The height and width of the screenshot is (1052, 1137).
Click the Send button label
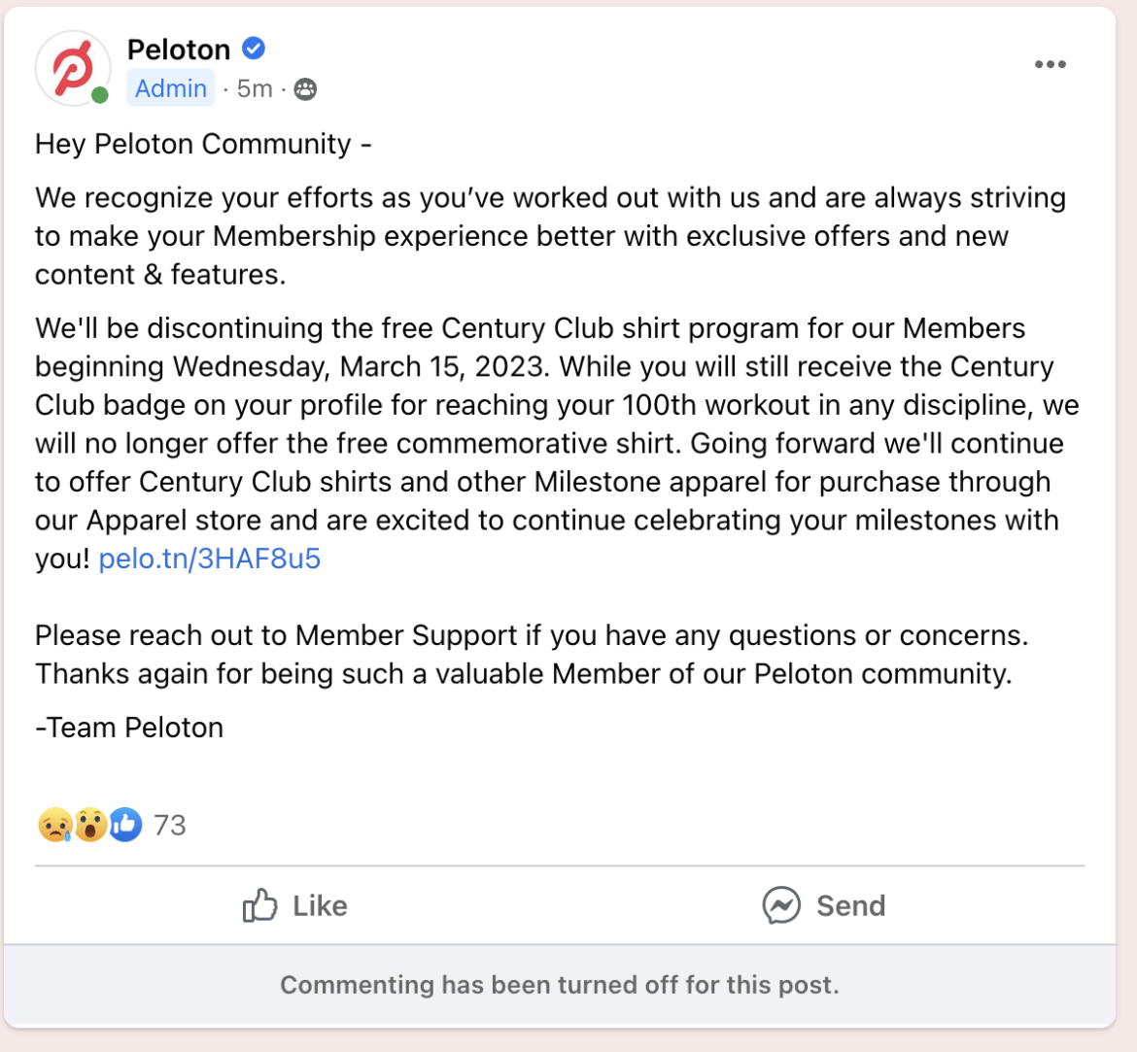(851, 906)
